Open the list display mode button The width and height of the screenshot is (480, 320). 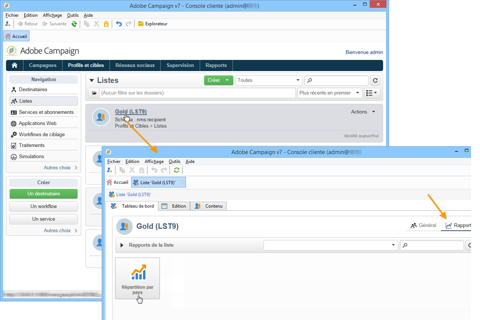372,93
